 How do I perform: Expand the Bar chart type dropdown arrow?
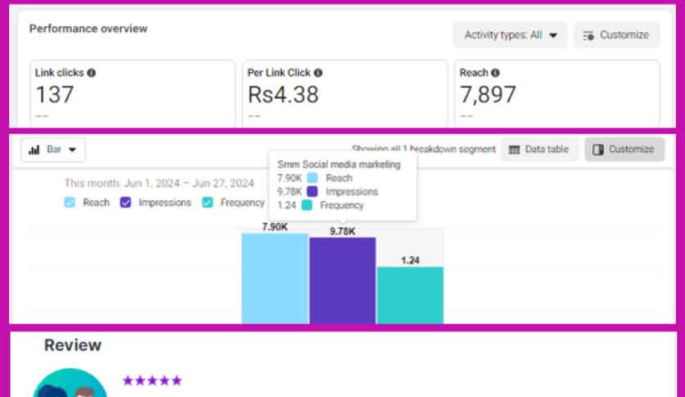pyautogui.click(x=73, y=150)
